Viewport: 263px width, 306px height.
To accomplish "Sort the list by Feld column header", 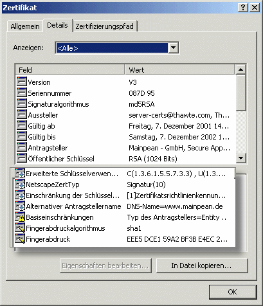I will (70, 69).
